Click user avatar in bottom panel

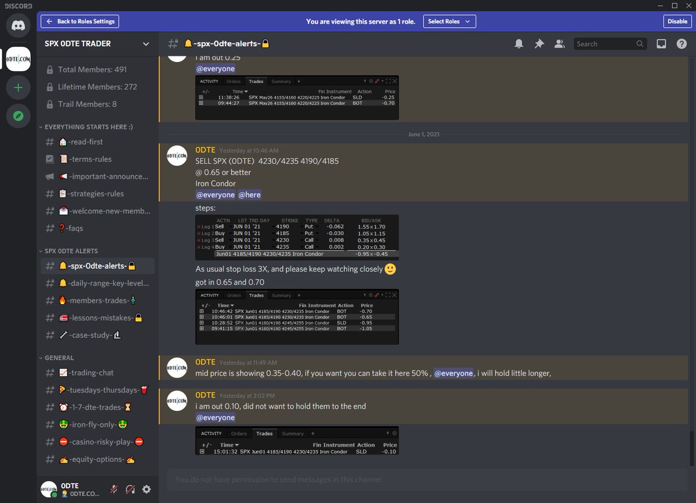click(x=49, y=489)
